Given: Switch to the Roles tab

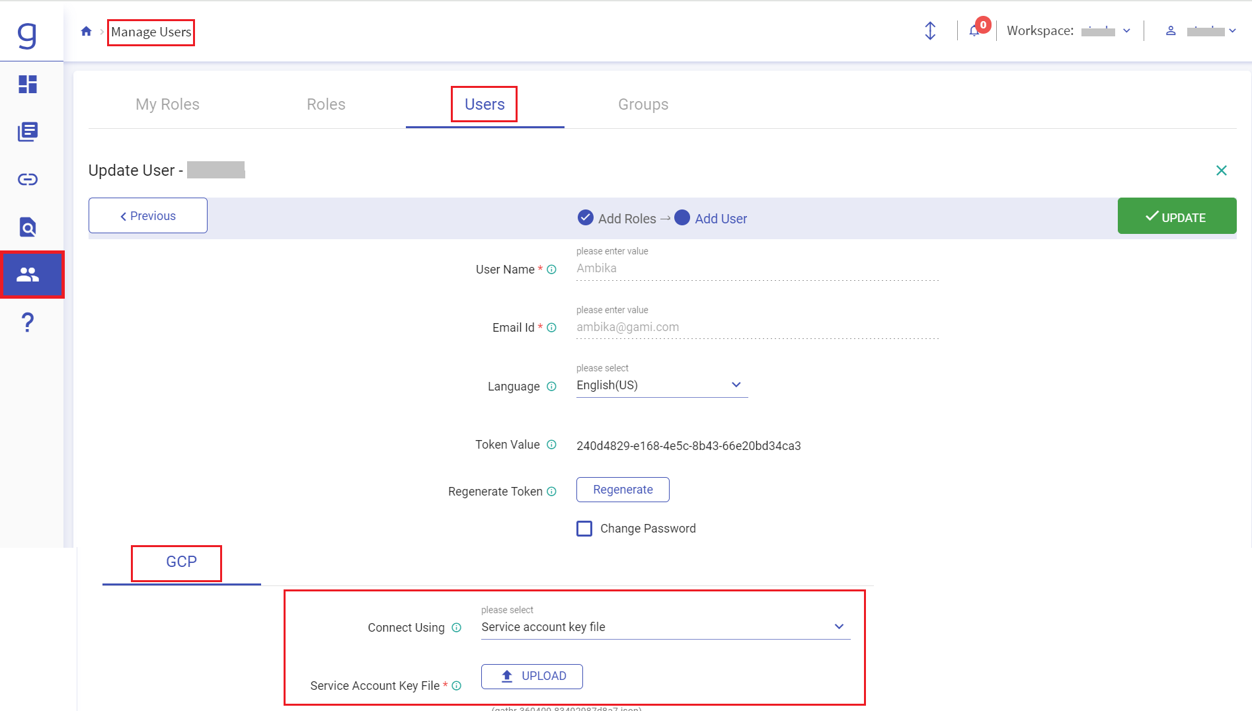Looking at the screenshot, I should [x=326, y=104].
